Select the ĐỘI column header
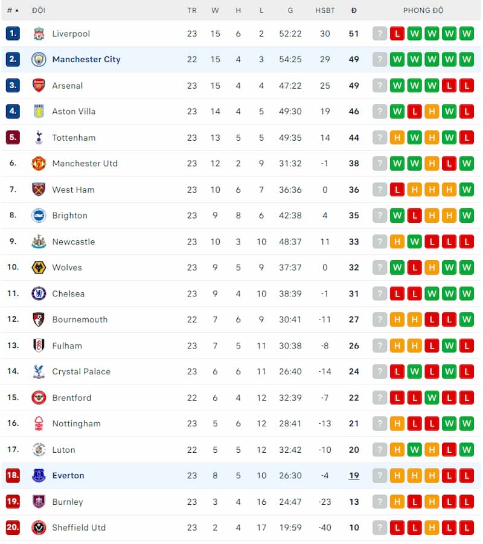483x544 pixels. click(39, 10)
